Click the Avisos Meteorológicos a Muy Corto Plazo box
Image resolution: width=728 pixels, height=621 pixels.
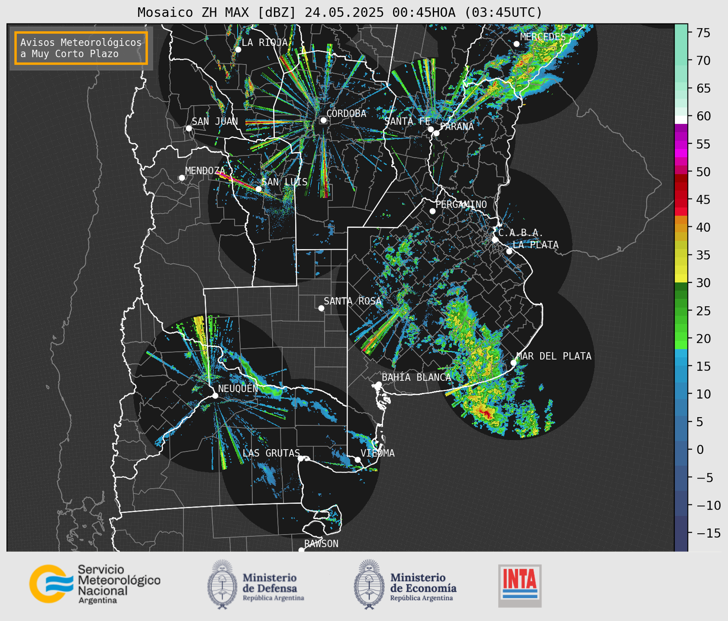(81, 48)
